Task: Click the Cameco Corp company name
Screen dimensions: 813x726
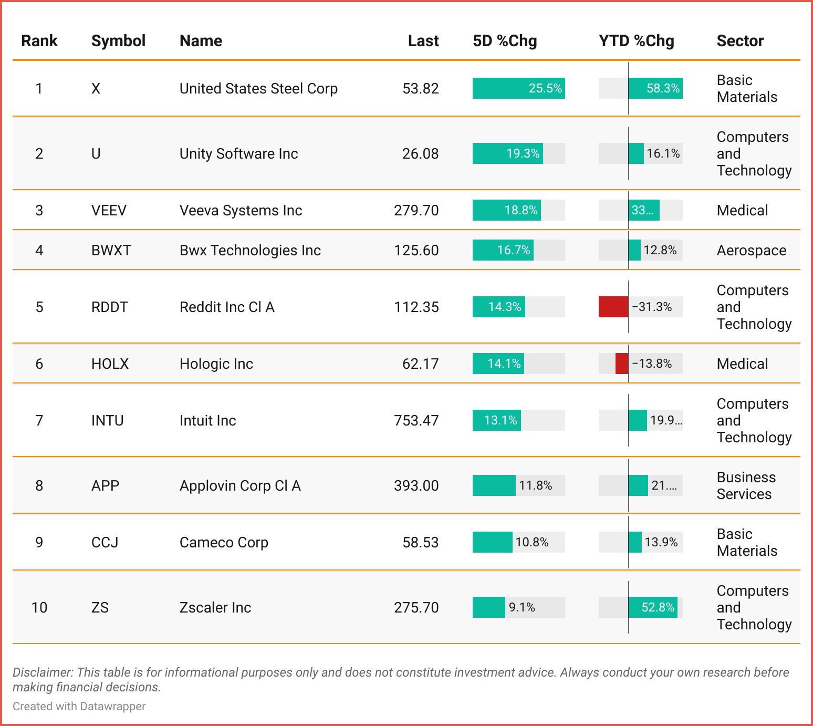Action: 224,543
